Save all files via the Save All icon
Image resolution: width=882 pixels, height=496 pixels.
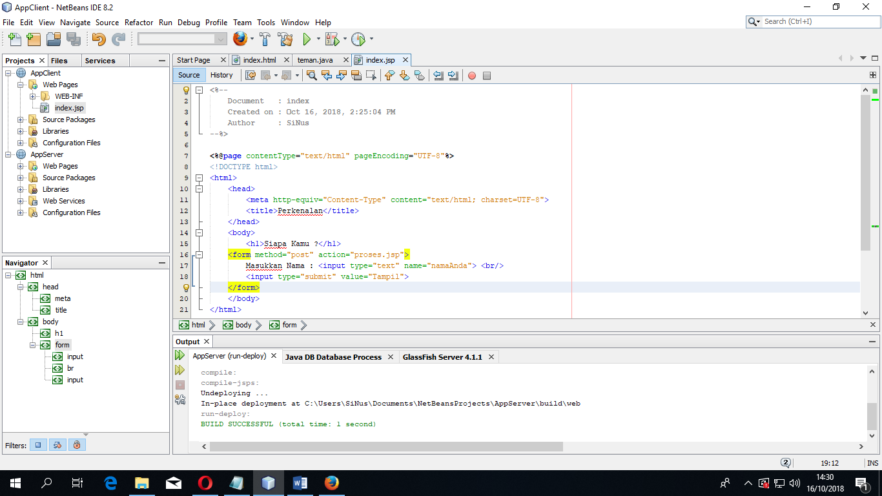73,39
